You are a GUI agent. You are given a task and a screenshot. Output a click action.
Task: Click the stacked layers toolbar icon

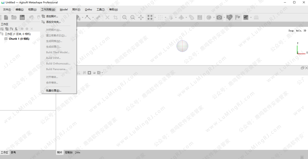[x=256, y=17]
